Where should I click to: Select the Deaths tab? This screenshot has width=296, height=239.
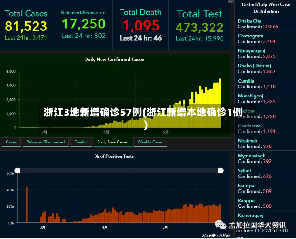pos(81,142)
